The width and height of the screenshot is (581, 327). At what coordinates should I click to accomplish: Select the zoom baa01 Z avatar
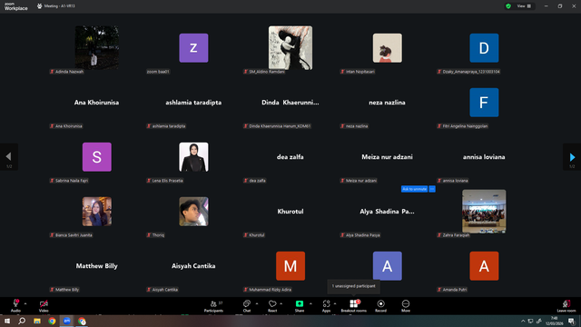[x=193, y=48]
